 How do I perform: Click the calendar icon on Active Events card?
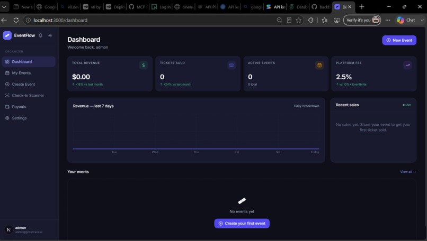click(x=319, y=65)
